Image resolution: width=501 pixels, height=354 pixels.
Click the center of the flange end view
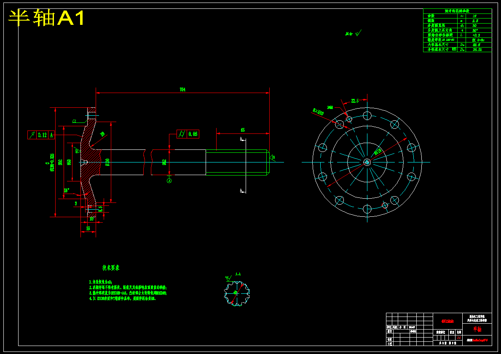tap(367, 162)
